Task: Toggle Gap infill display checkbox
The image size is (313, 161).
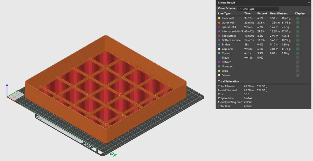Action: (298, 49)
